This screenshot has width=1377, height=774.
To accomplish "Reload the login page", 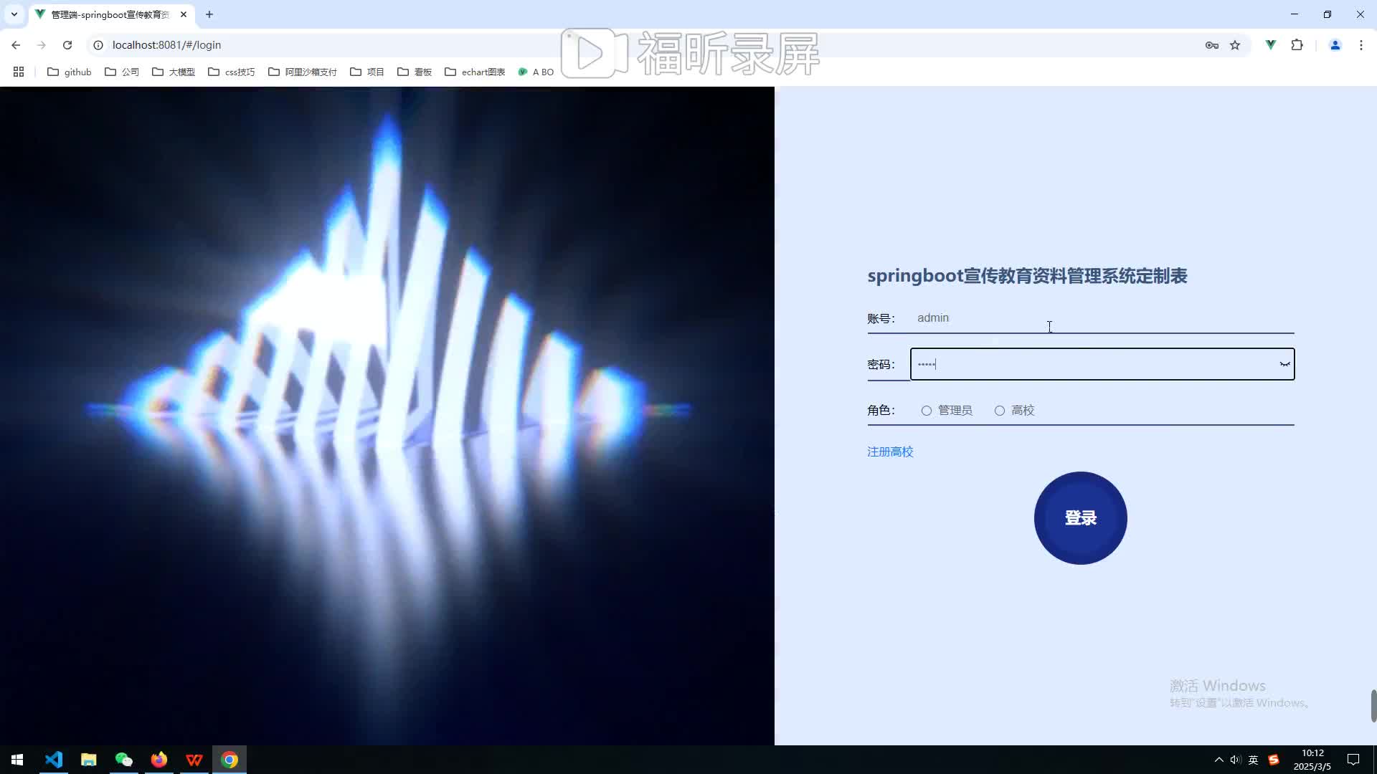I will [67, 45].
